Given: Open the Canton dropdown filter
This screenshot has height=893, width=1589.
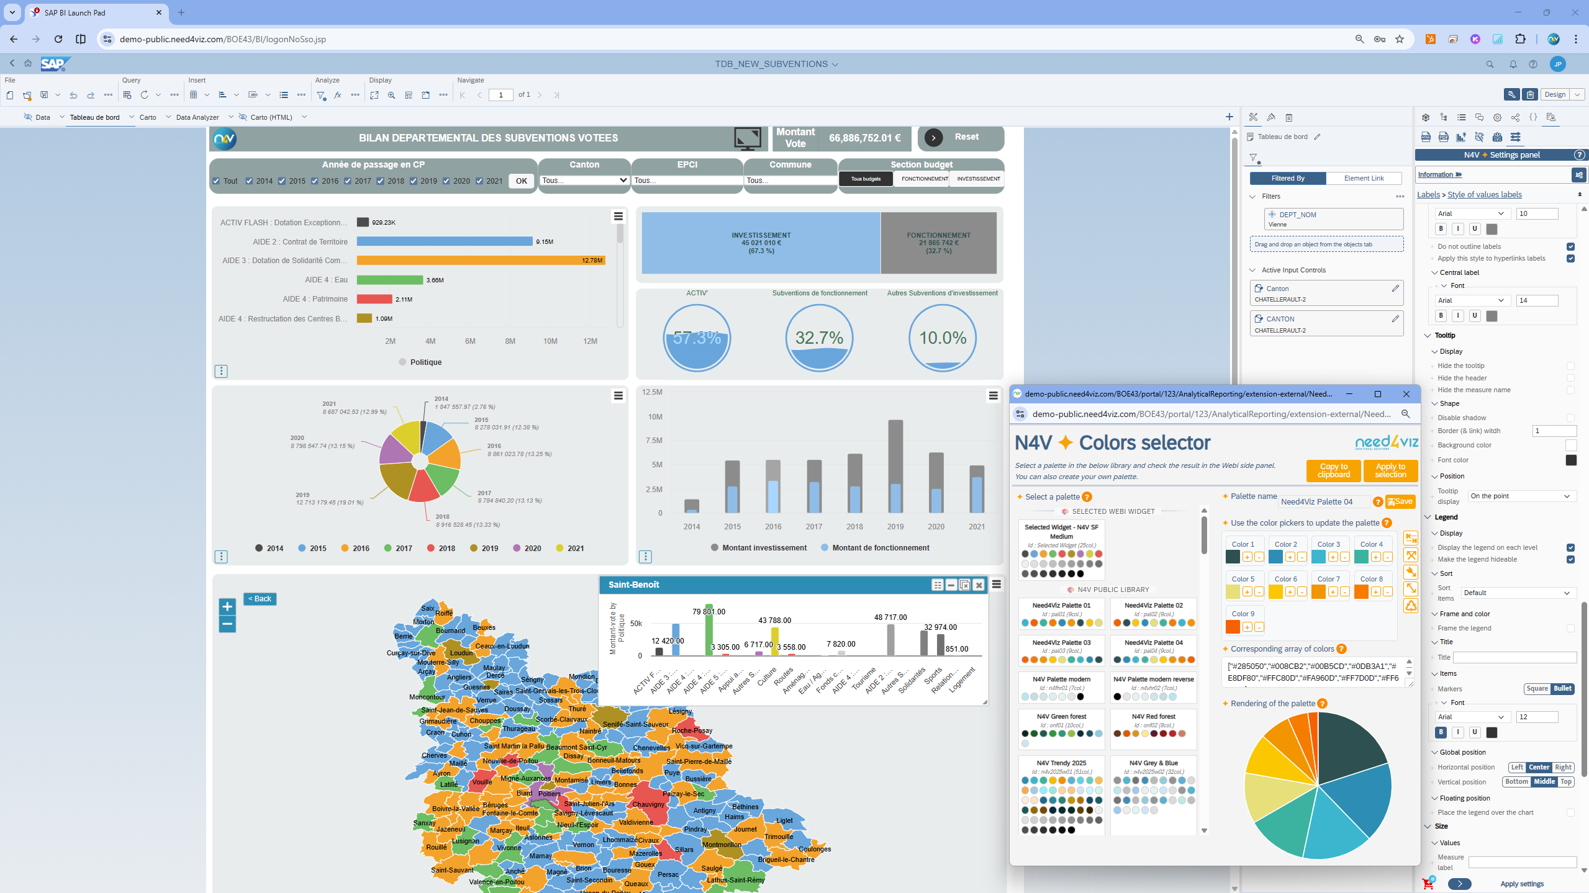Looking at the screenshot, I should pyautogui.click(x=584, y=180).
